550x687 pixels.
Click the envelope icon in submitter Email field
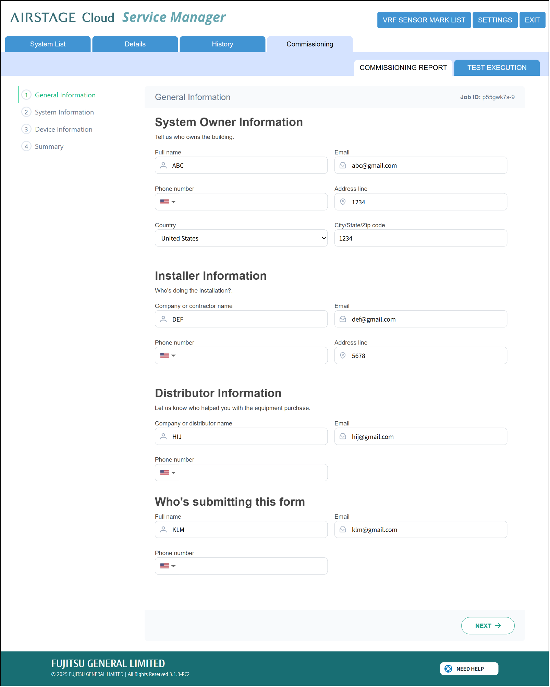(342, 530)
